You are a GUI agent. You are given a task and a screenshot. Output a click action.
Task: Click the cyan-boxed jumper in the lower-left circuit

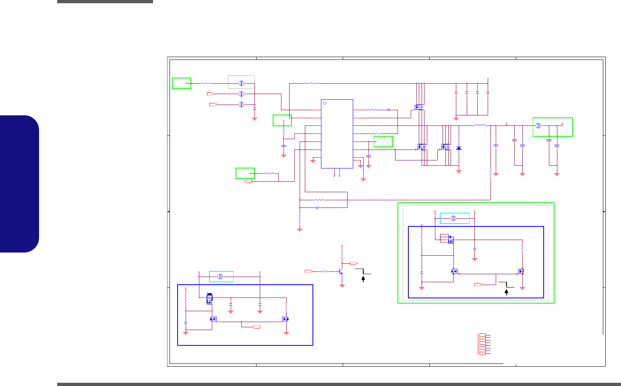(220, 277)
